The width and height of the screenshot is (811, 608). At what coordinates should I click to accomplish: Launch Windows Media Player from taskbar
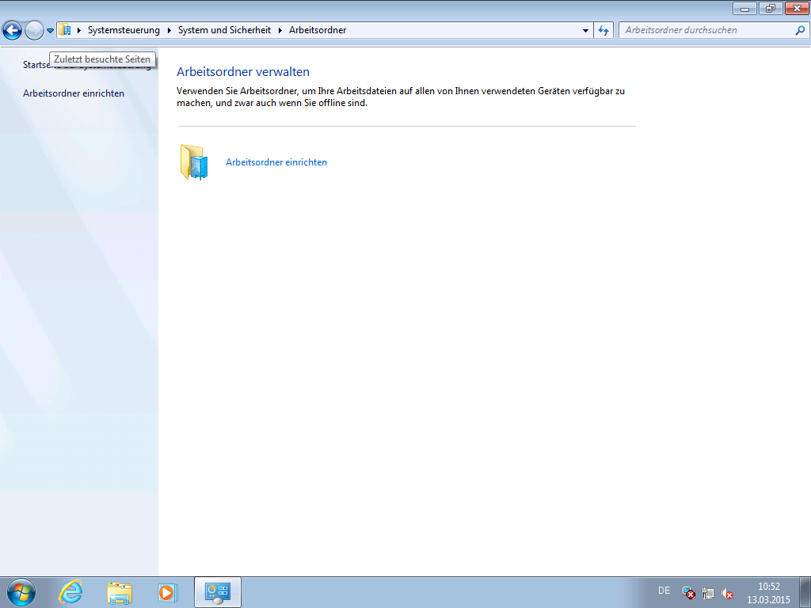pyautogui.click(x=168, y=592)
